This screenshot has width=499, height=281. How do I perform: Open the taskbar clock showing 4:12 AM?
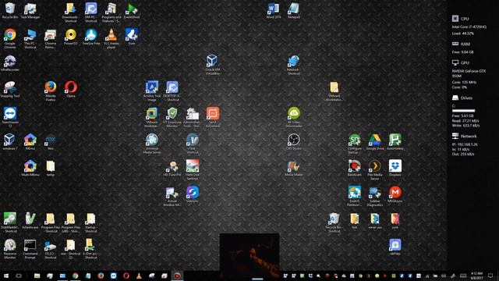click(x=476, y=276)
